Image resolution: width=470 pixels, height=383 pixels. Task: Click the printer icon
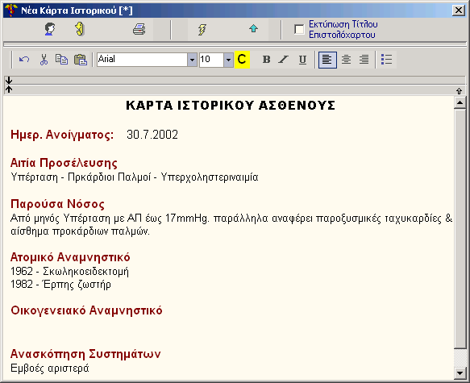(x=139, y=29)
